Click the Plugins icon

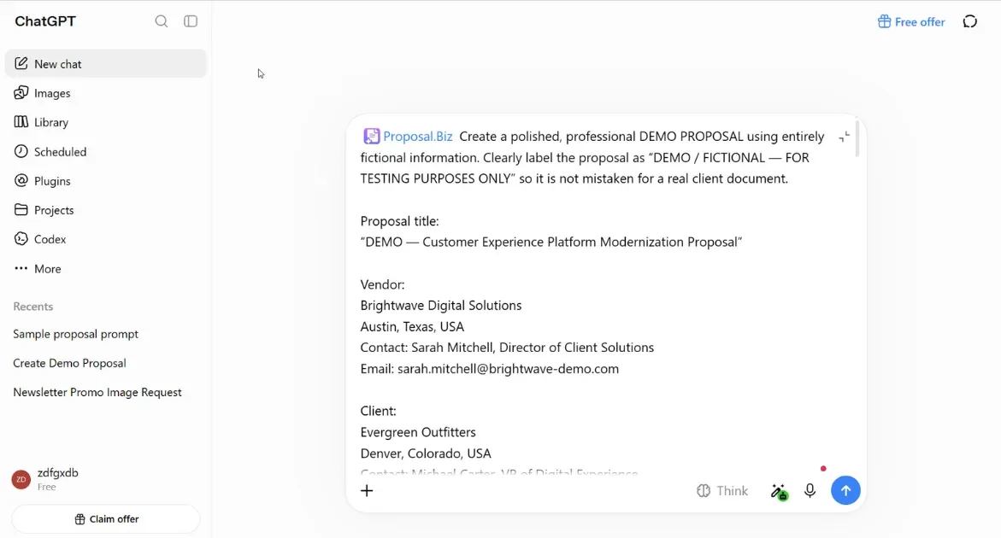pyautogui.click(x=21, y=180)
